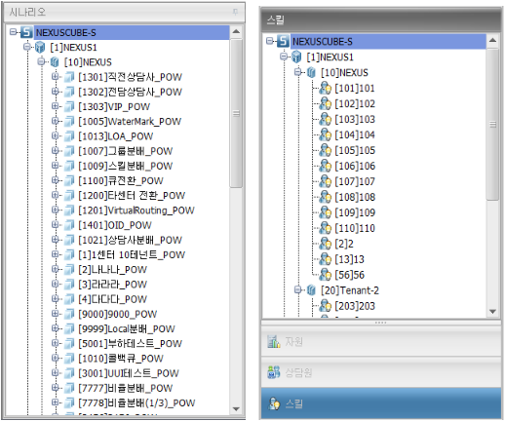Click the scenario icon next to [1201]VirtualRouting_POW
The image size is (505, 421).
click(x=69, y=210)
